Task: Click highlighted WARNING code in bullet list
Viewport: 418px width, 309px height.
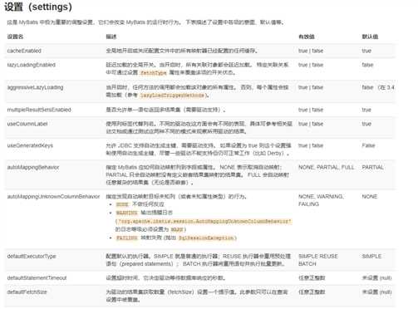Action: click(x=126, y=213)
